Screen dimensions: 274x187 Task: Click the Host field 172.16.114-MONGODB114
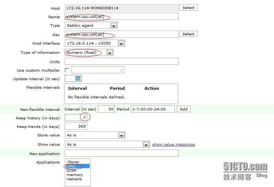pyautogui.click(x=122, y=8)
